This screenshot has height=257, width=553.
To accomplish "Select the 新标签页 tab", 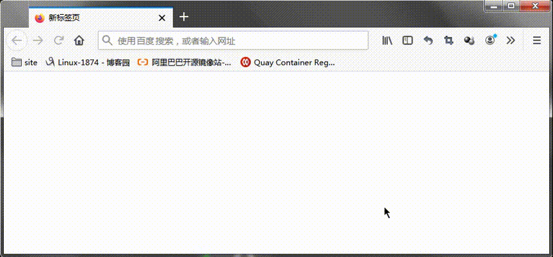I will coord(101,17).
